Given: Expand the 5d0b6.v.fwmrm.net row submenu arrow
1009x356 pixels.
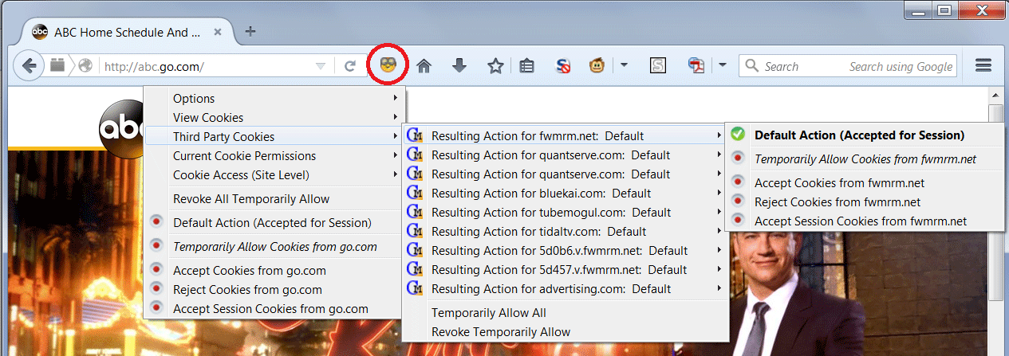Looking at the screenshot, I should (719, 251).
